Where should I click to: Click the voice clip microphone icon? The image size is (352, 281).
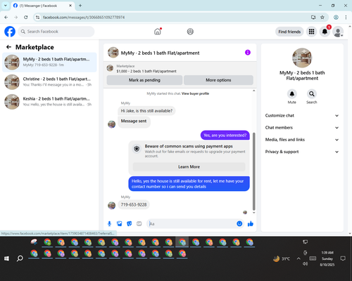click(x=109, y=224)
